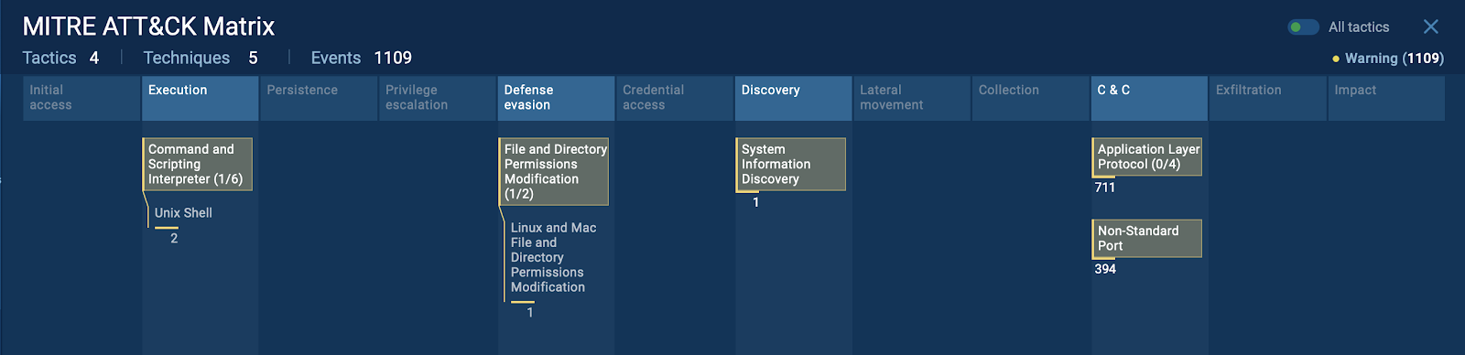The height and width of the screenshot is (355, 1465).
Task: Select the Execution tactic header
Action: (x=200, y=98)
